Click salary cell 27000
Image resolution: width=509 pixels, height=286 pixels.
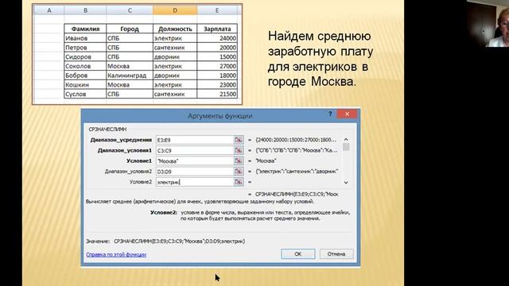coord(217,66)
